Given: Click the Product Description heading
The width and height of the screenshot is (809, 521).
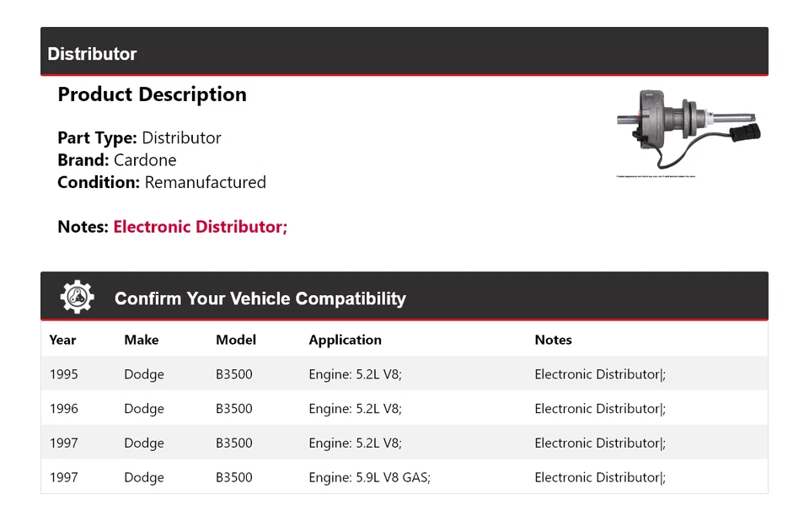Looking at the screenshot, I should 152,94.
